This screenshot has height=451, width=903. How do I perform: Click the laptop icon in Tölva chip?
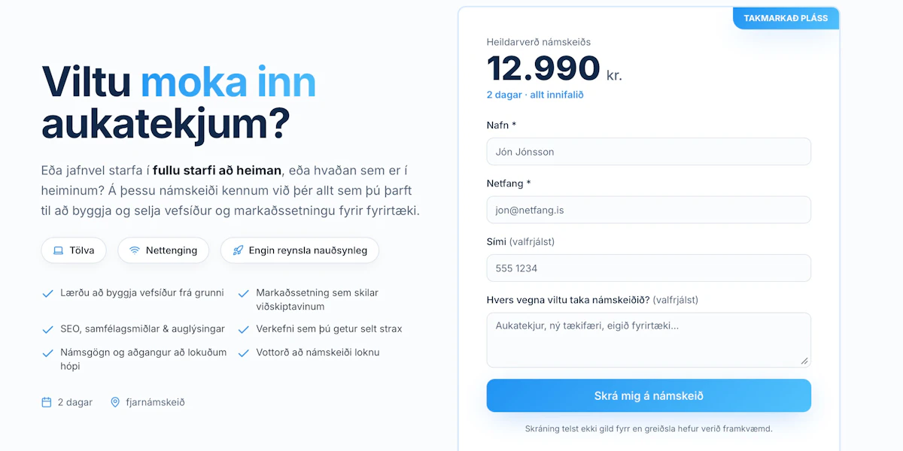58,250
